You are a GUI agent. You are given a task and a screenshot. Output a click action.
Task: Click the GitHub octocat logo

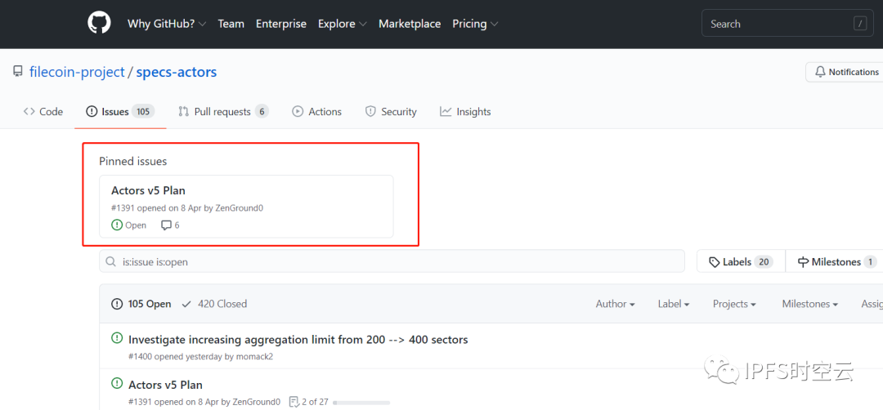click(99, 24)
